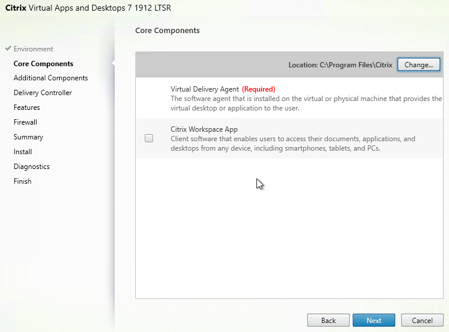Select Environment step in sidebar
Viewport: 449px width, 332px height.
click(x=33, y=49)
